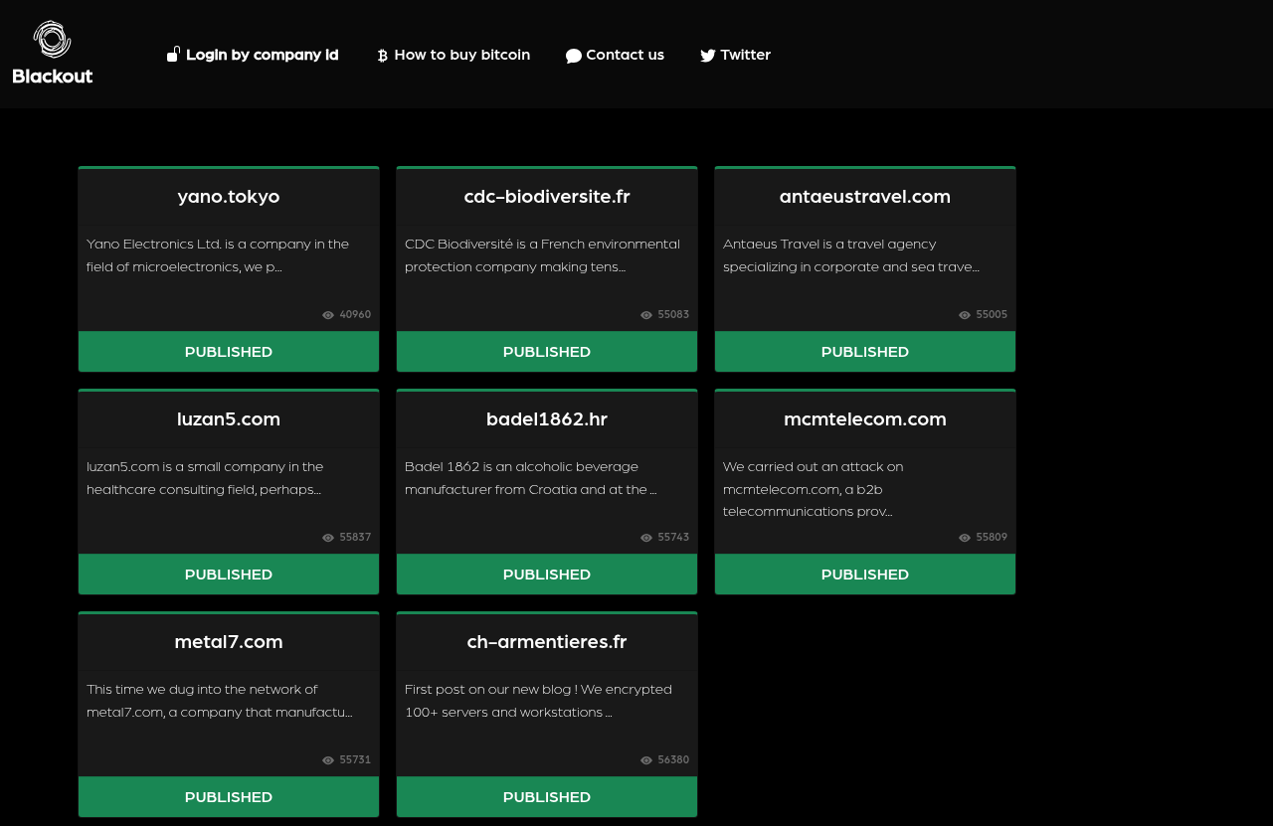Click the 'First post on our new blog' text
The image size is (1273, 826).
click(x=539, y=701)
